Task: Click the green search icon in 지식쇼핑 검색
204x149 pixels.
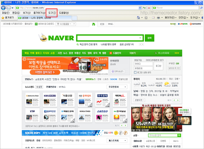Action: (179, 135)
